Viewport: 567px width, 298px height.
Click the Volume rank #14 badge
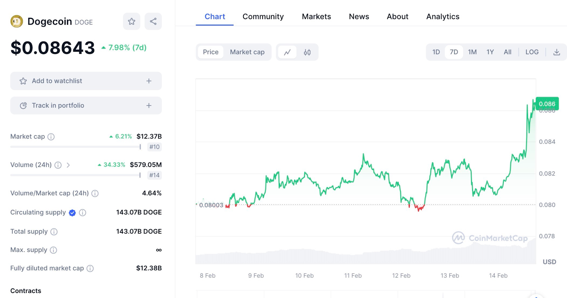coord(155,175)
